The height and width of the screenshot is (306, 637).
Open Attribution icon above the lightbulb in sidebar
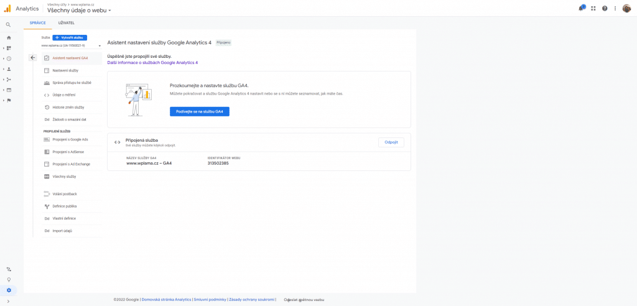(x=9, y=269)
